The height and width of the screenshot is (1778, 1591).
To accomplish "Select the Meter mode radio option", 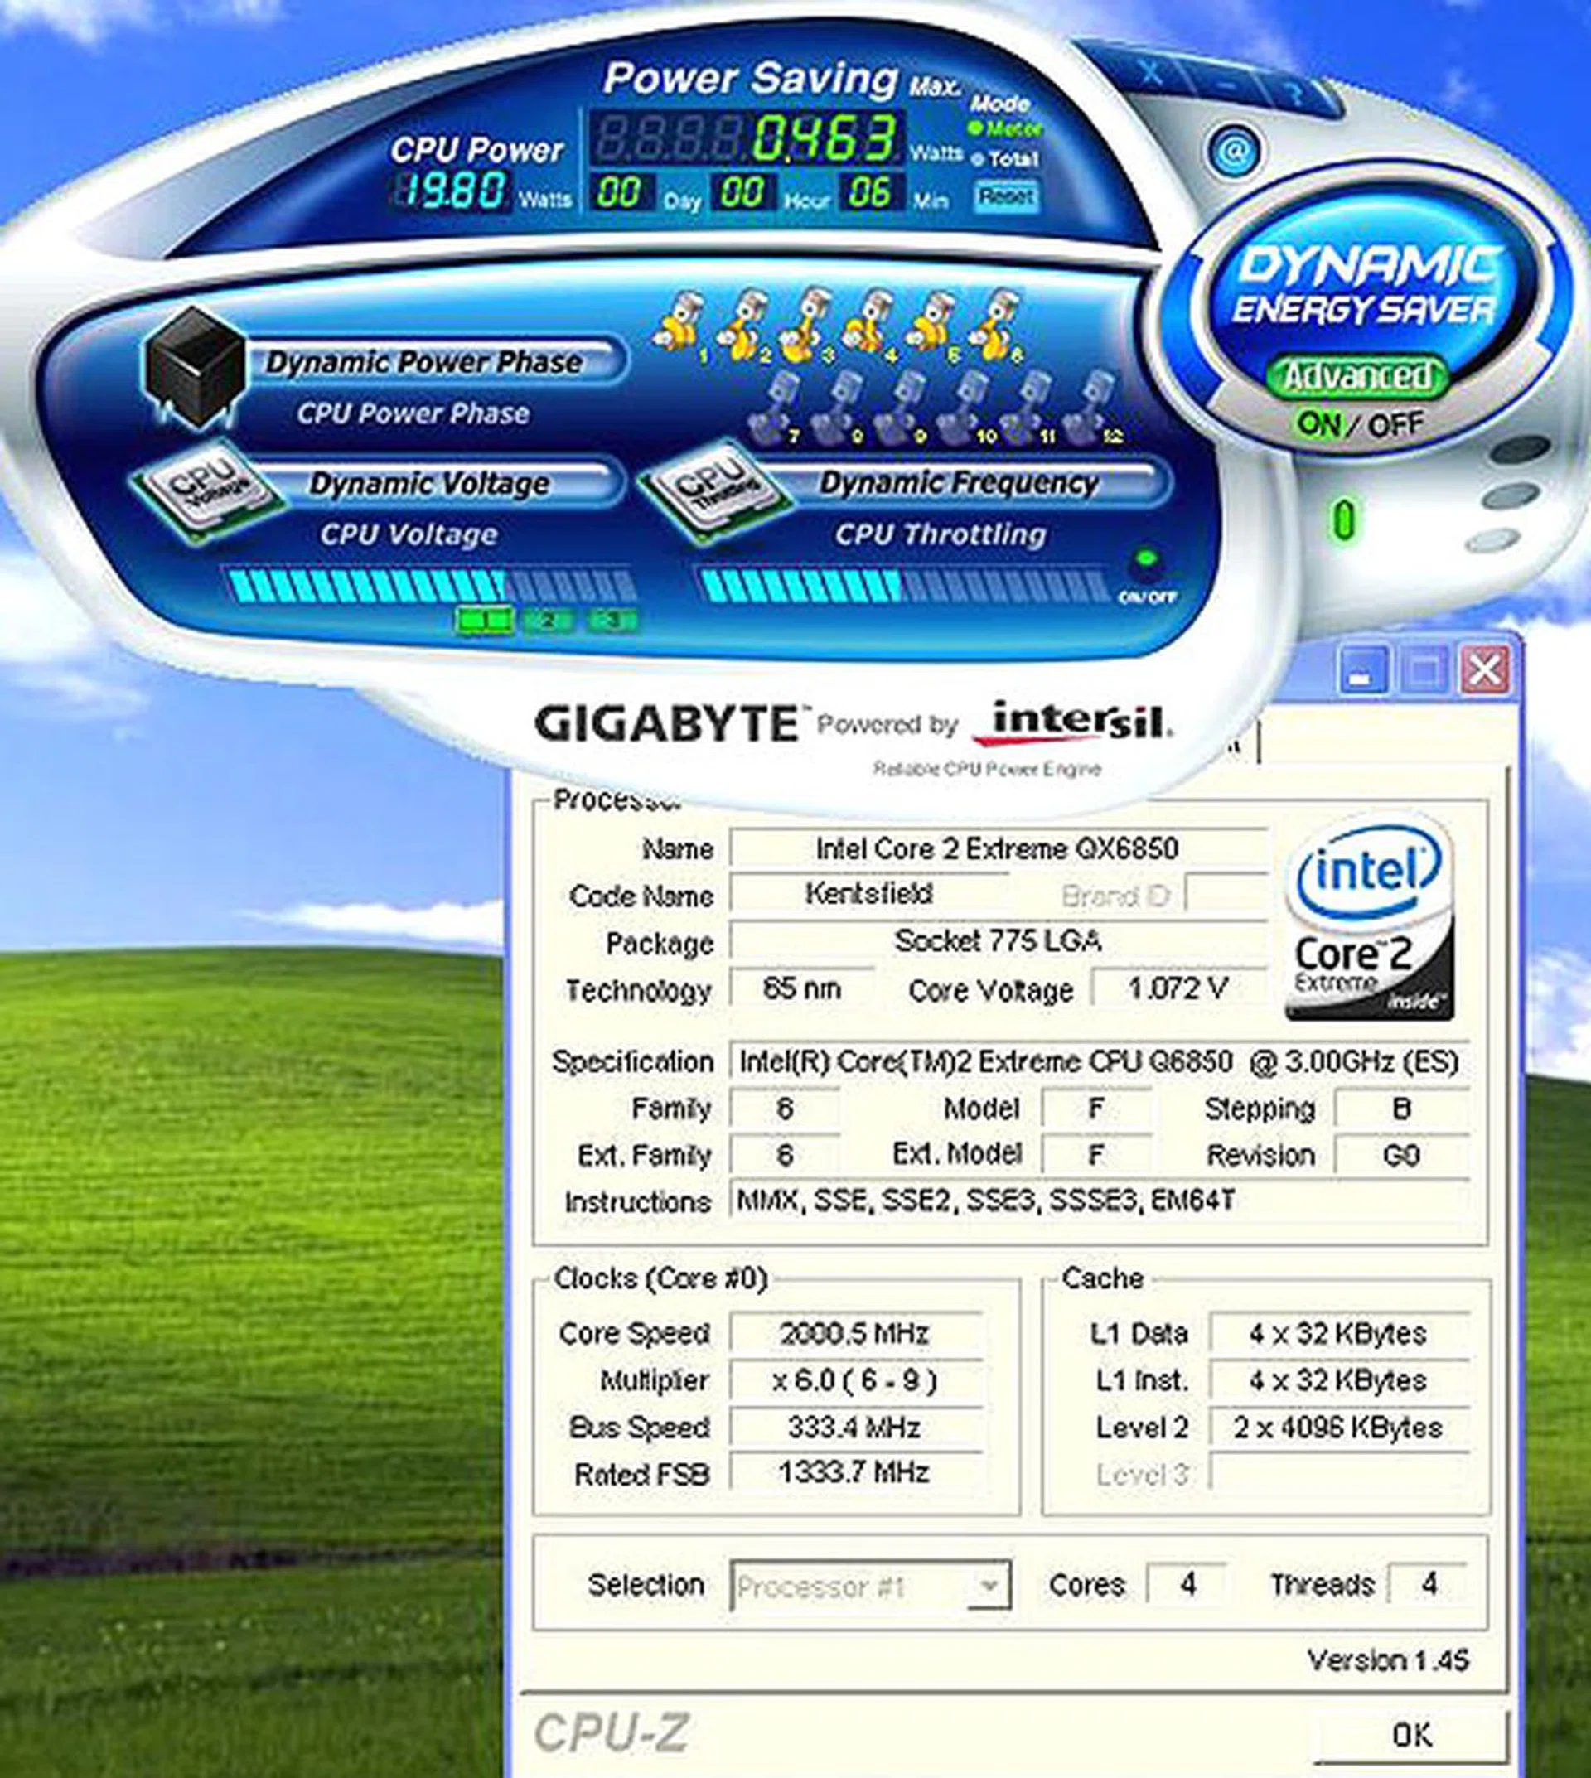I will (977, 129).
